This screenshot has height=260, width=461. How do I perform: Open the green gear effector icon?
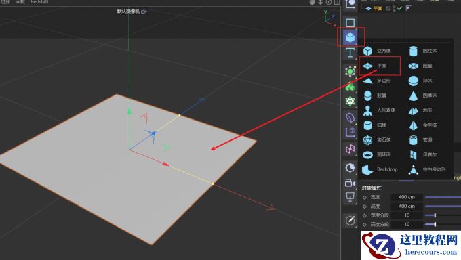(350, 102)
